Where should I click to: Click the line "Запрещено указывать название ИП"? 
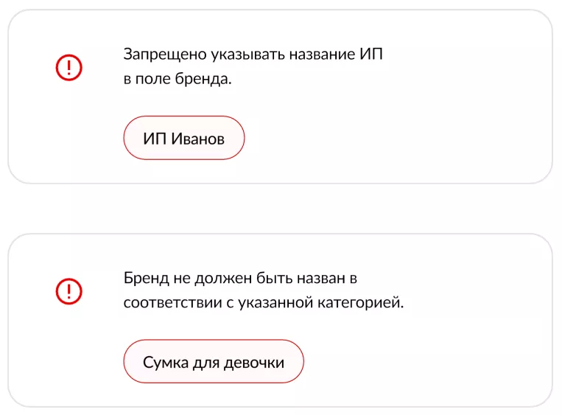coord(253,55)
